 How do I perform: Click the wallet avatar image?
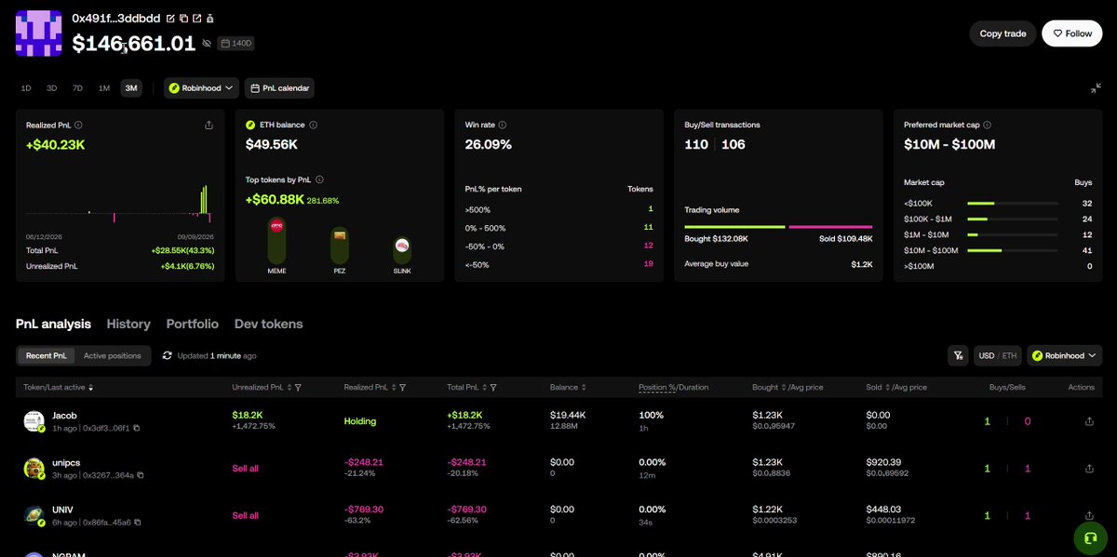click(39, 33)
